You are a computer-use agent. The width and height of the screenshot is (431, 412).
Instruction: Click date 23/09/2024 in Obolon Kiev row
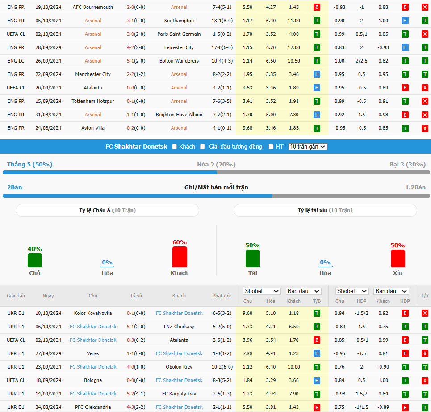tap(48, 367)
